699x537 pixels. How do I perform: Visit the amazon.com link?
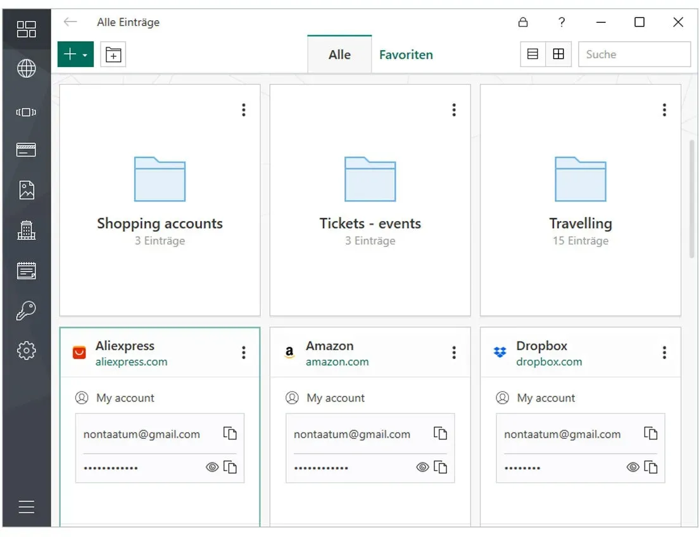[337, 362]
